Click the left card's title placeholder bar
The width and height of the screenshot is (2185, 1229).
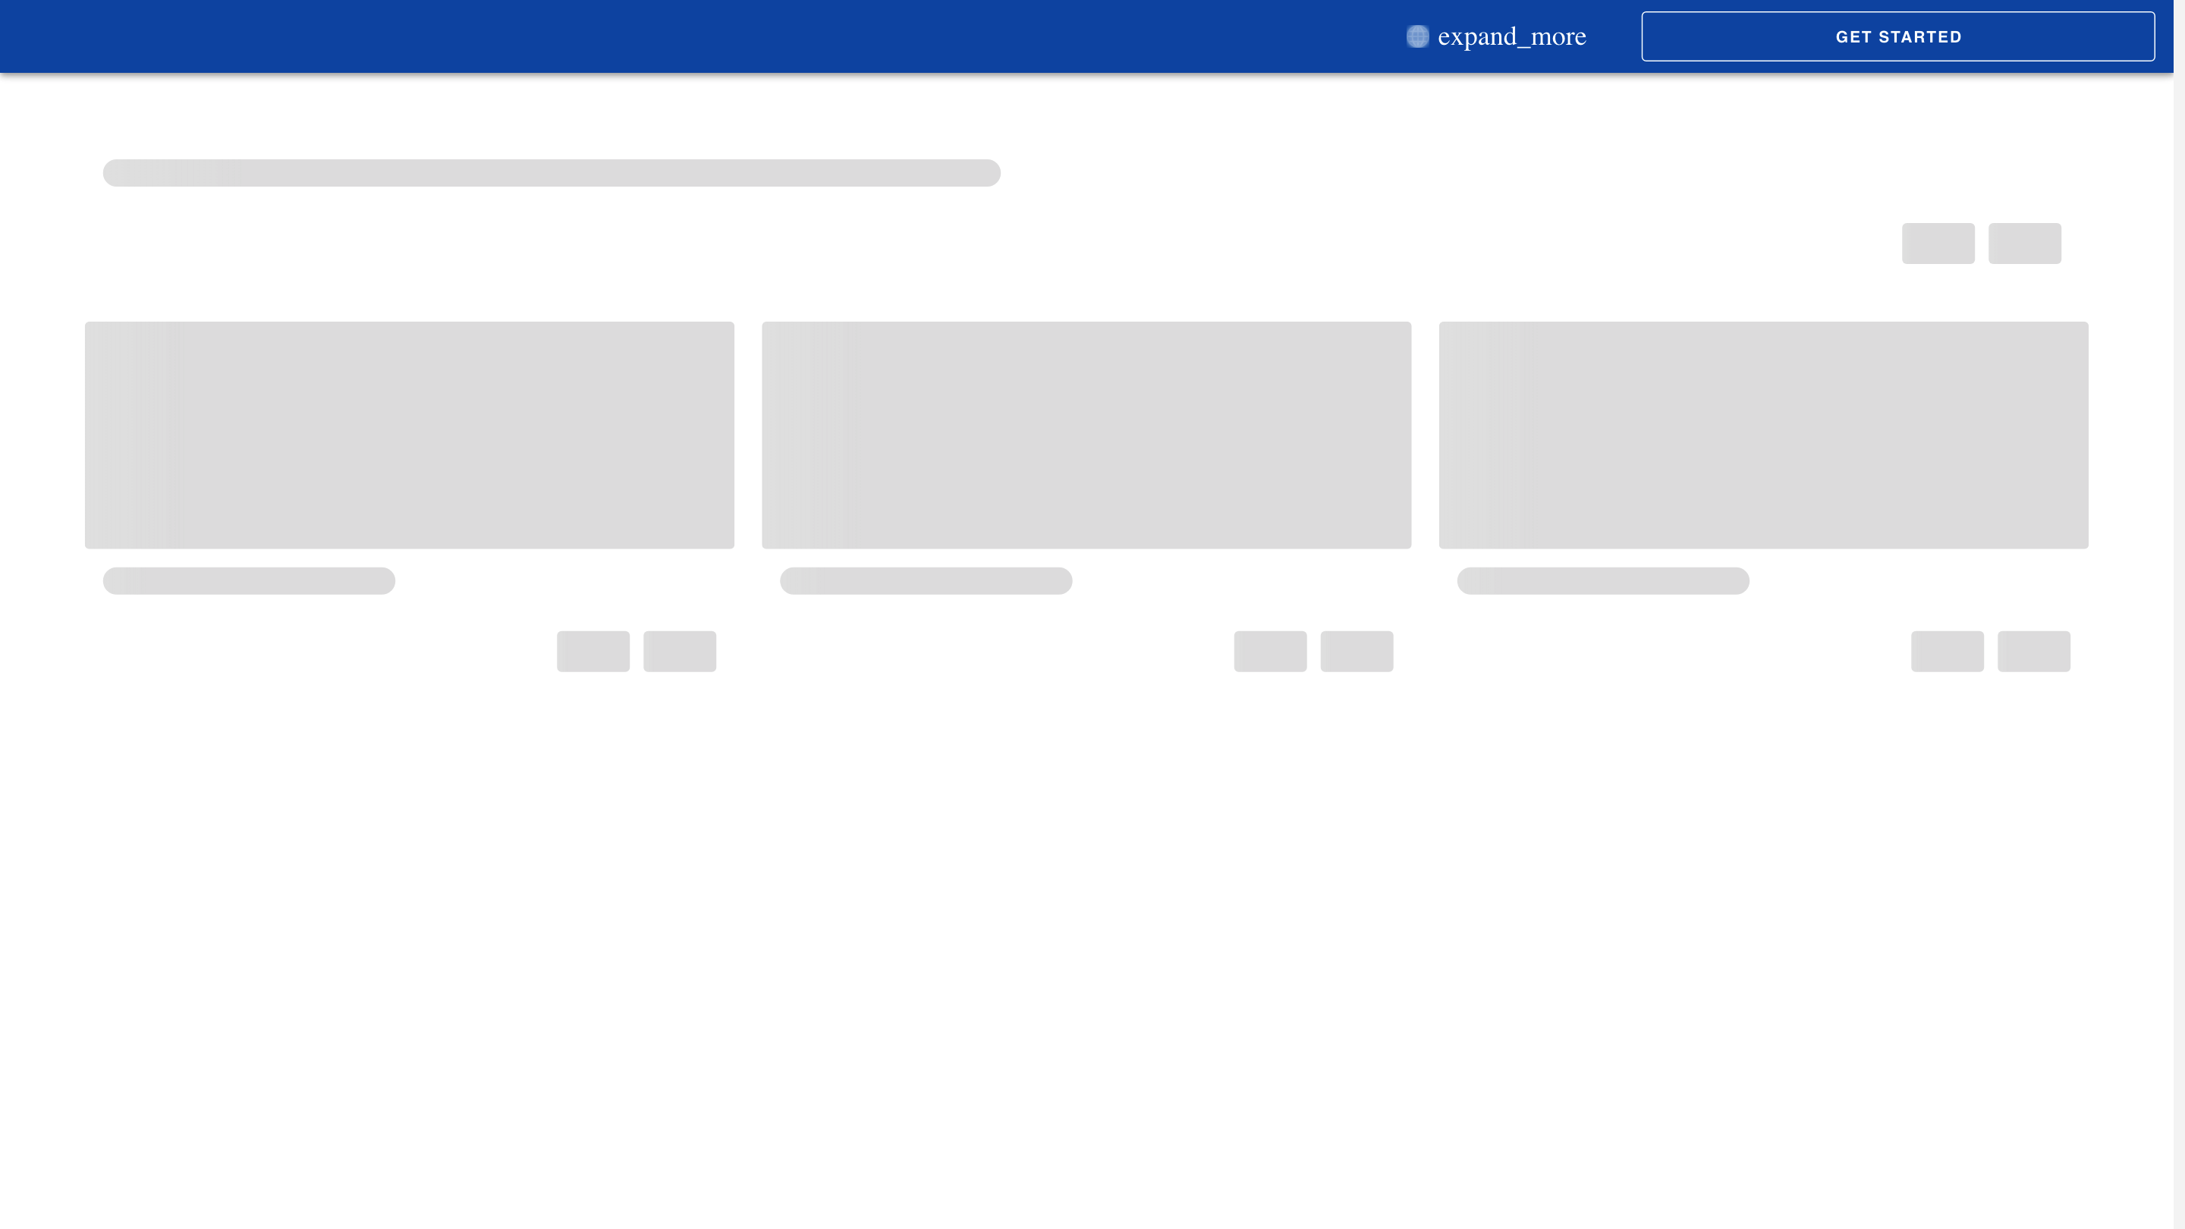pos(249,581)
